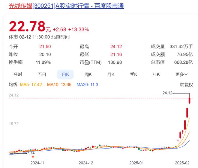Click the 换手率 value 11.89%

coord(43,62)
